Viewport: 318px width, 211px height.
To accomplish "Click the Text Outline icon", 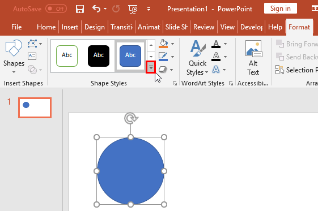I will [x=216, y=57].
